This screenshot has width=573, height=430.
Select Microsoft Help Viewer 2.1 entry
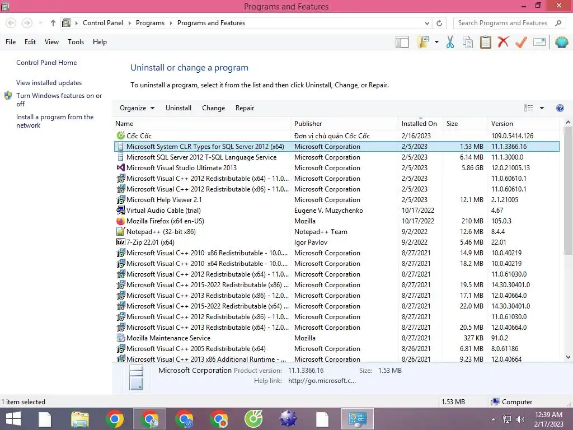click(x=336, y=200)
